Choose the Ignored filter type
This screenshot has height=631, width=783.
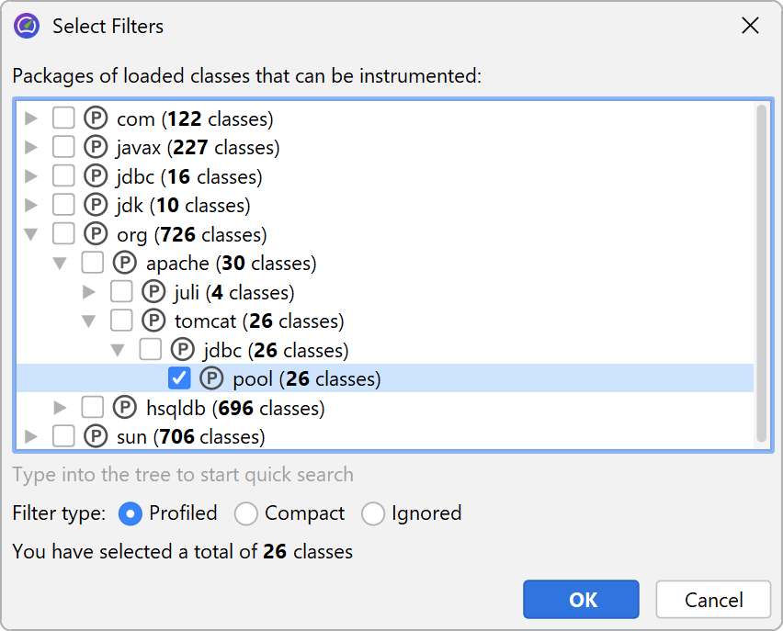coord(373,513)
